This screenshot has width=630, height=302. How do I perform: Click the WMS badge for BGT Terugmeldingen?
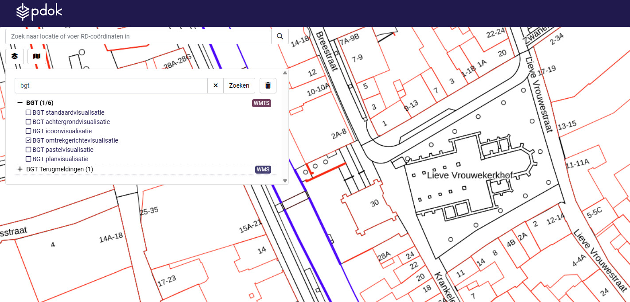coord(263,170)
